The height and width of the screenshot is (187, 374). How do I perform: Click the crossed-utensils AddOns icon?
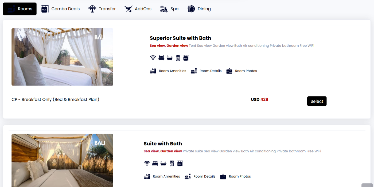tap(128, 9)
